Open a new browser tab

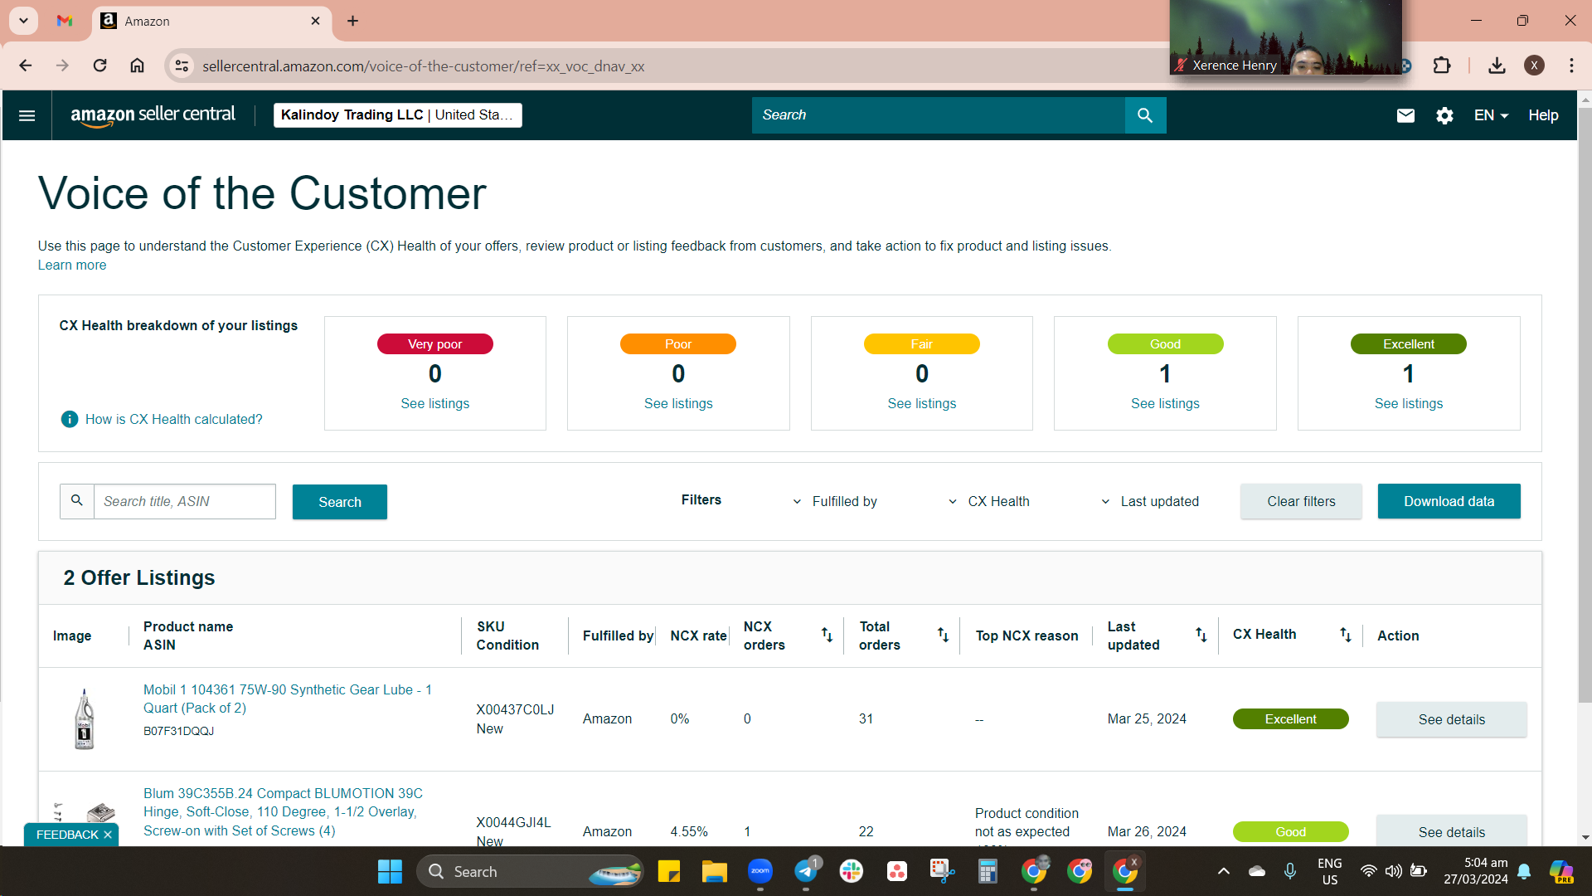352,21
